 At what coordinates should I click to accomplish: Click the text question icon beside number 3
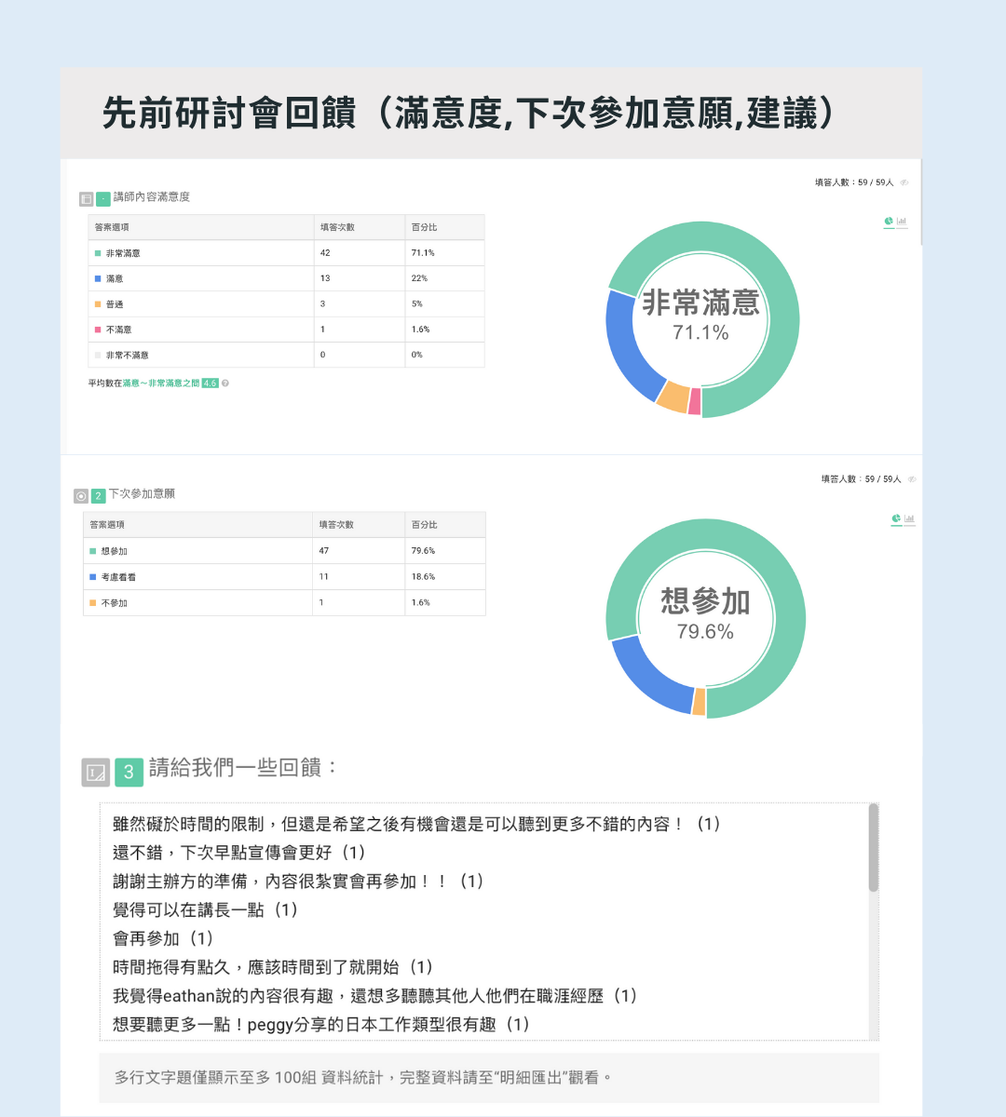point(96,773)
